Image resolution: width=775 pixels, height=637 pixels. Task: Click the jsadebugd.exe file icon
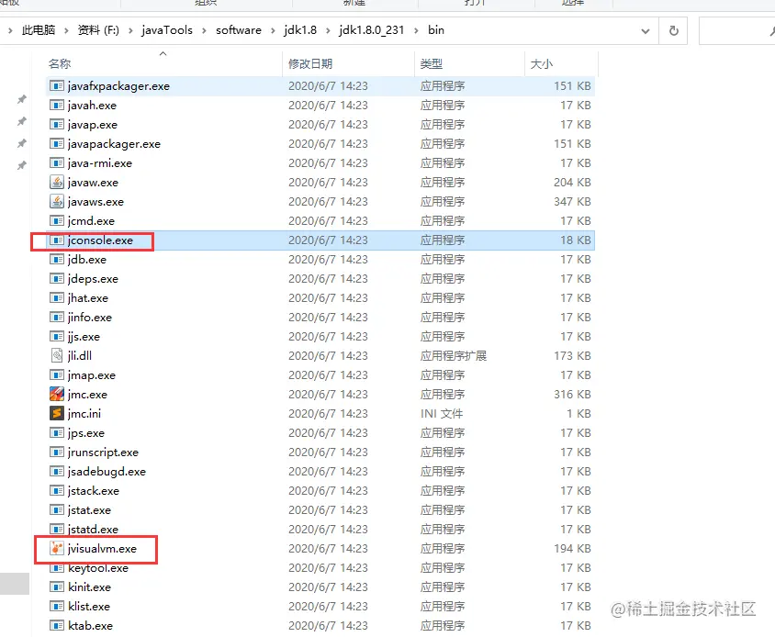point(57,472)
